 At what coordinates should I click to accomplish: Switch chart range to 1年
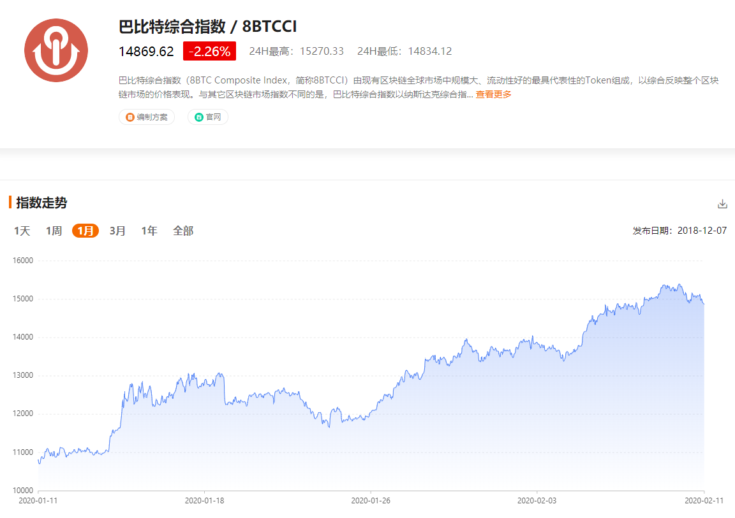point(149,231)
